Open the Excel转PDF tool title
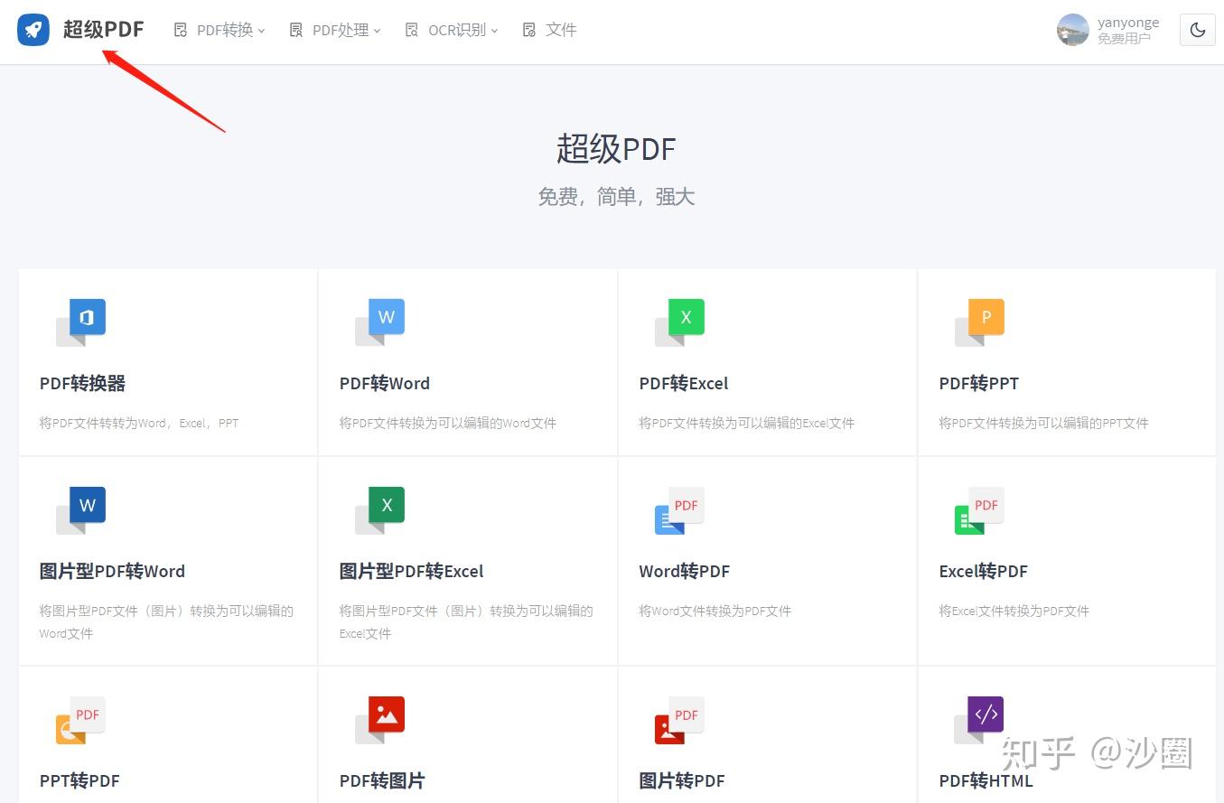The image size is (1224, 803). [984, 571]
